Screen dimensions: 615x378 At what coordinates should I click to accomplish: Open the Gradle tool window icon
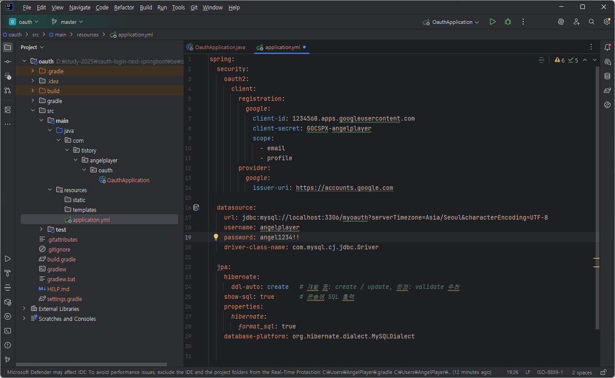[607, 90]
